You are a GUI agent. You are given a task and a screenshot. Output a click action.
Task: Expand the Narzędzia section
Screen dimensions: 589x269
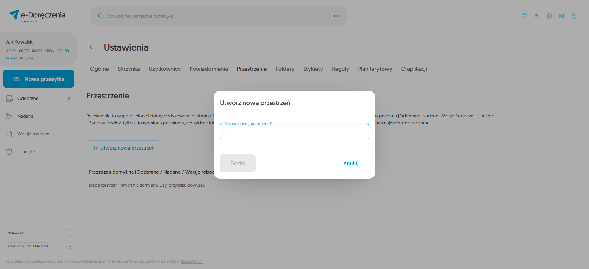click(x=70, y=233)
